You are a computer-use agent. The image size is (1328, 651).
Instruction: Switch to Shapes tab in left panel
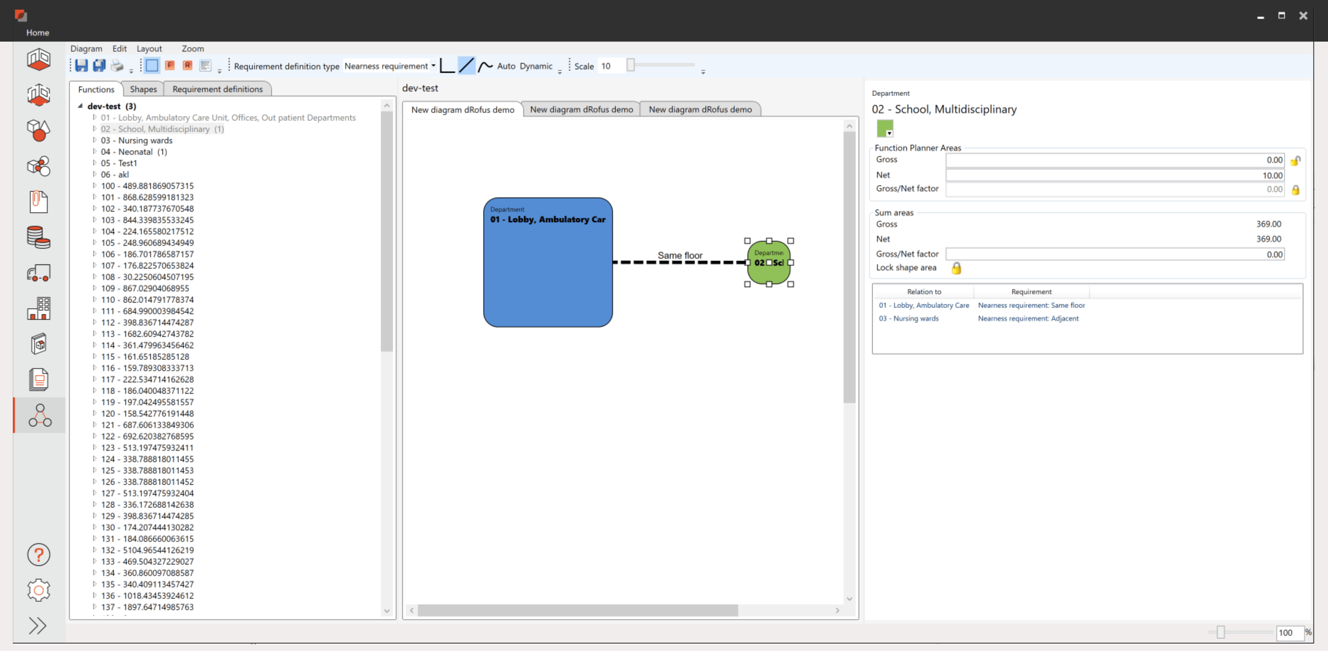142,89
